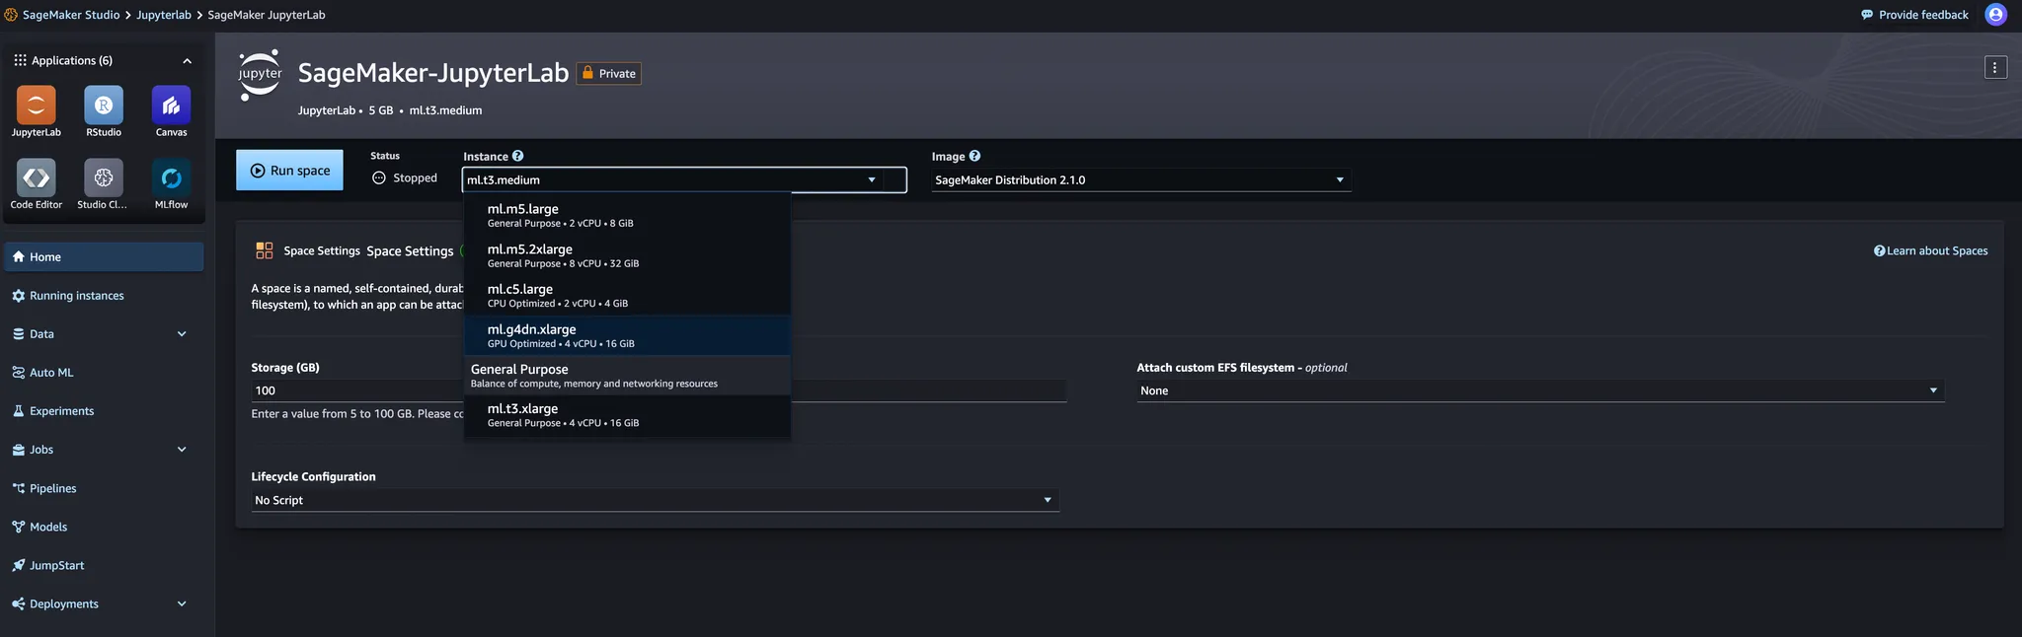Click the Instance help question icon
This screenshot has height=637, width=2022.
(517, 156)
